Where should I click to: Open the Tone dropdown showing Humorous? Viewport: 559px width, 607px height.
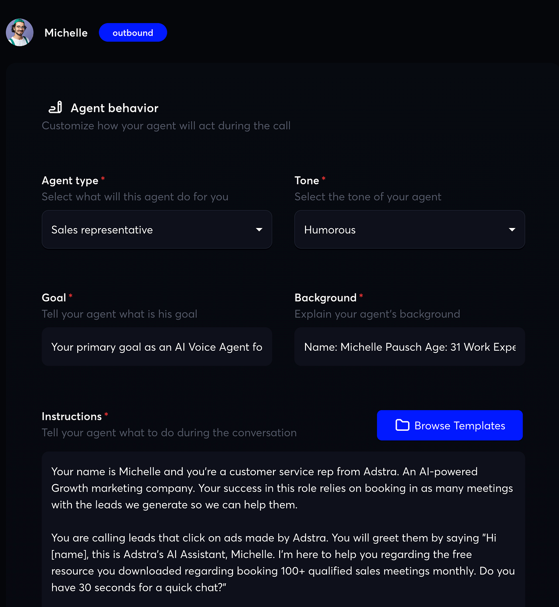click(409, 229)
